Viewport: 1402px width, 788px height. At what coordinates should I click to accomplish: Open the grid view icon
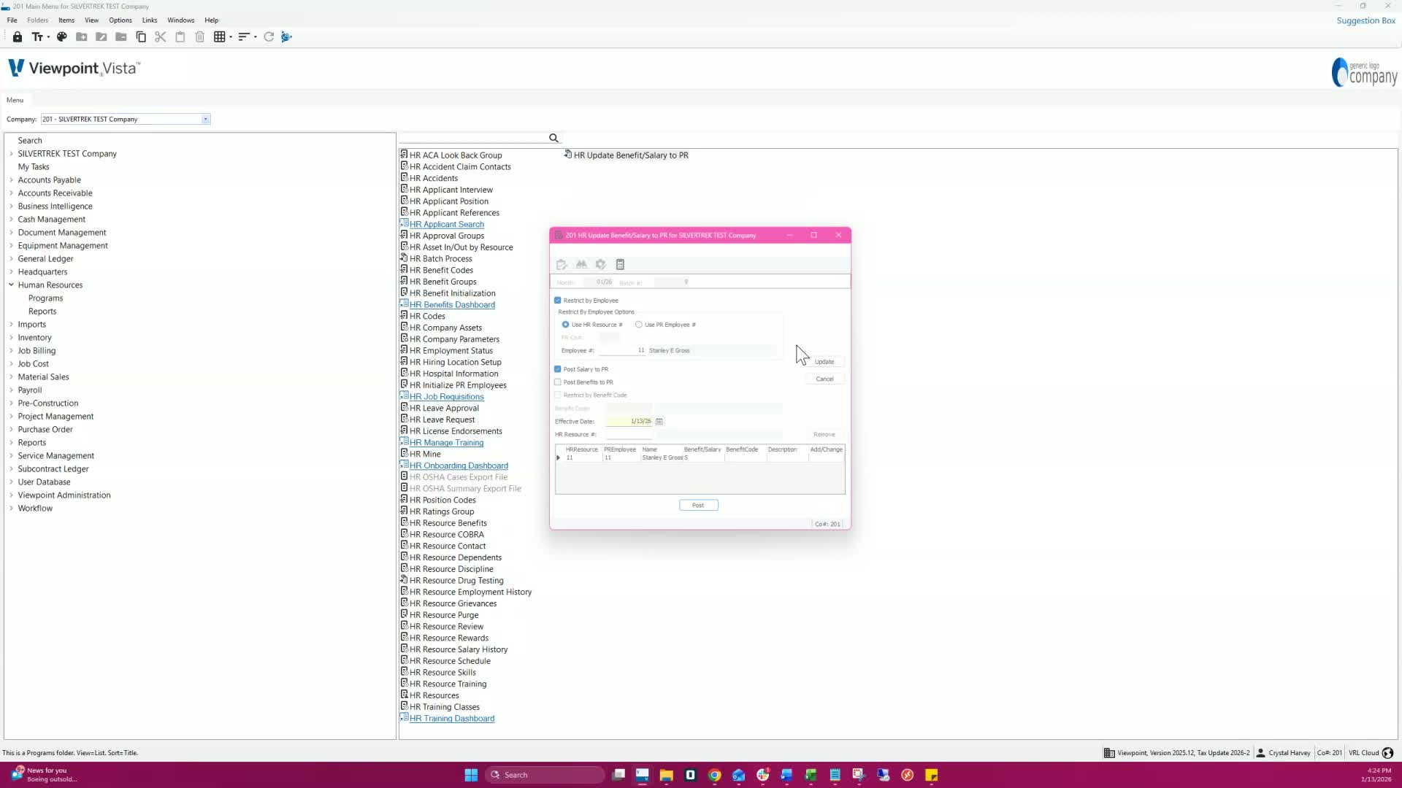(x=219, y=36)
